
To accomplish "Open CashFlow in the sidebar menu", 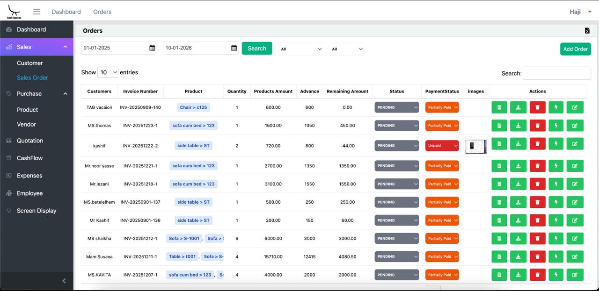I will click(29, 158).
